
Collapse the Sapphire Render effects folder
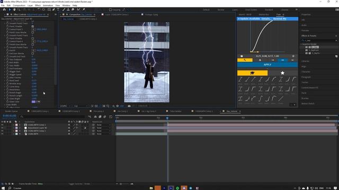point(301,44)
